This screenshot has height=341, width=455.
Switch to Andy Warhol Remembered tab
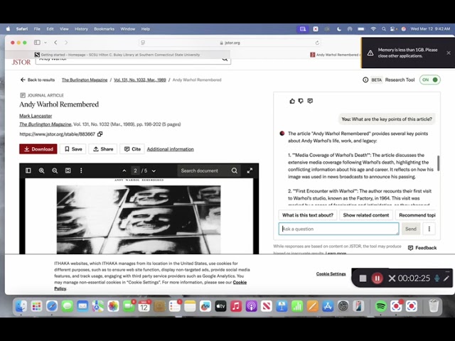[x=335, y=55]
